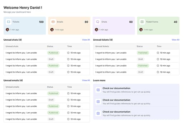
Task: Click the Draft badge in second Unread chats row
Action: click(x=51, y=59)
